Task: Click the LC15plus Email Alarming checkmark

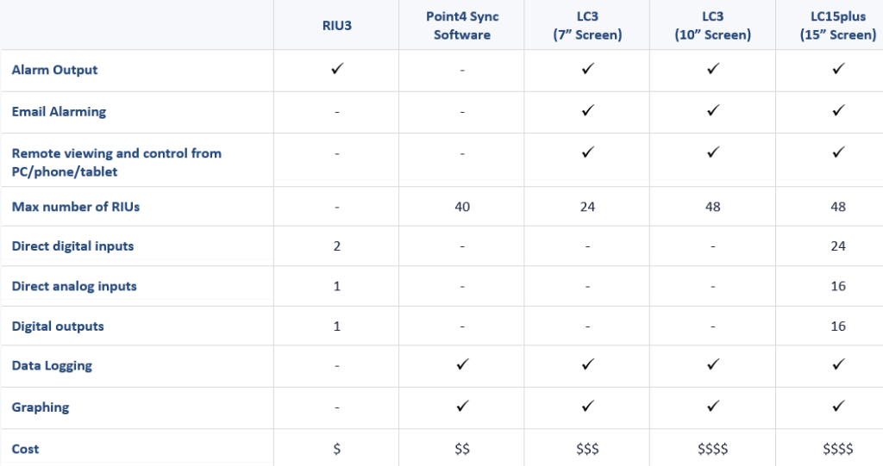Action: pos(838,110)
